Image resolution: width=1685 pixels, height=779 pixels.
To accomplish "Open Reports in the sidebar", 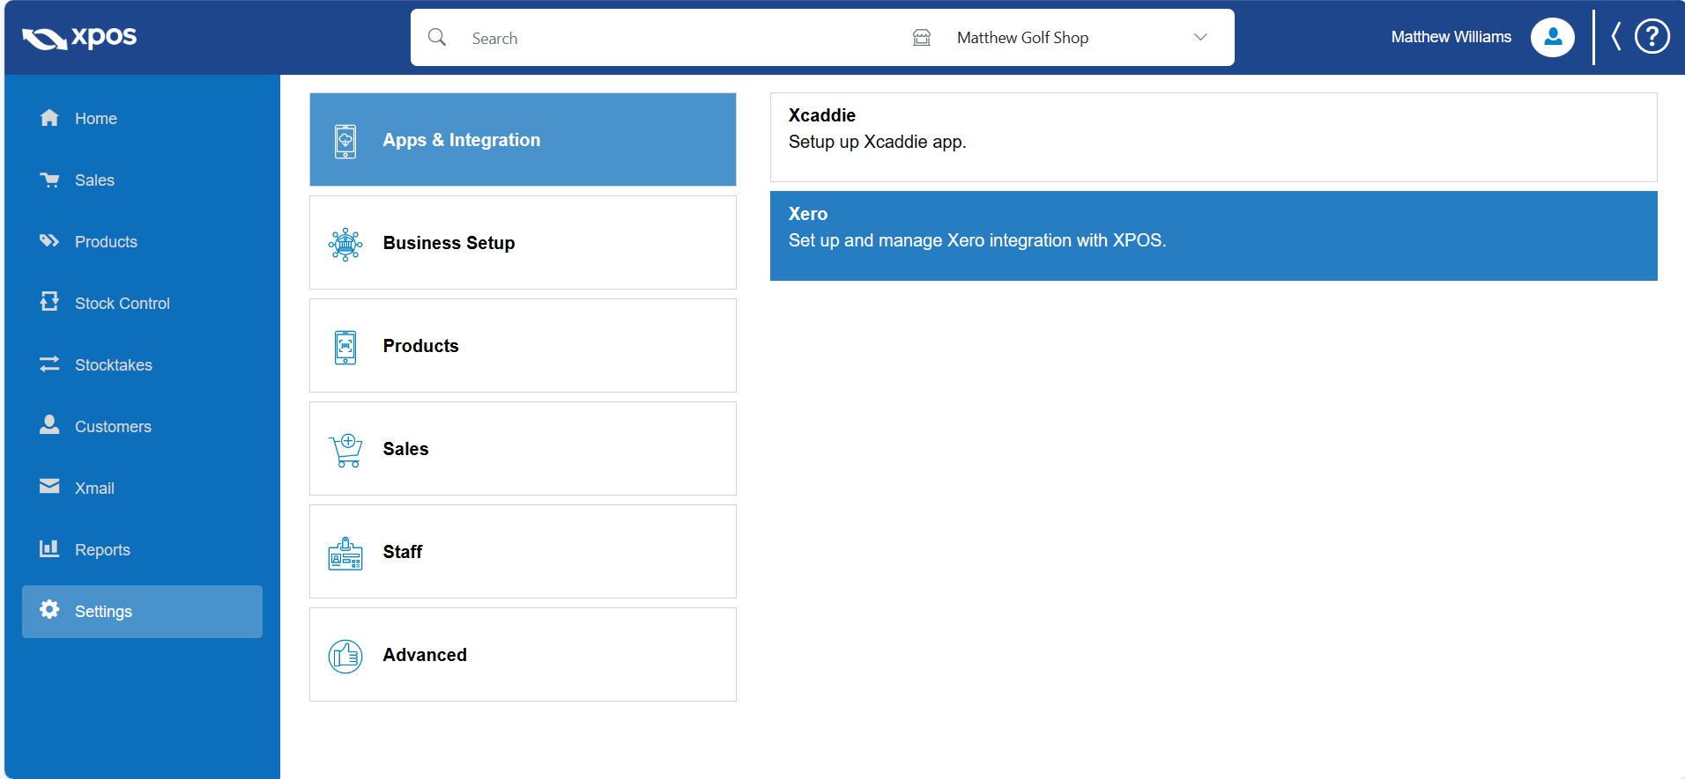I will pyautogui.click(x=142, y=549).
